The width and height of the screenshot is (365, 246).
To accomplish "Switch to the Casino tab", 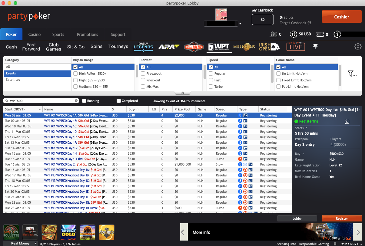I will coord(35,34).
